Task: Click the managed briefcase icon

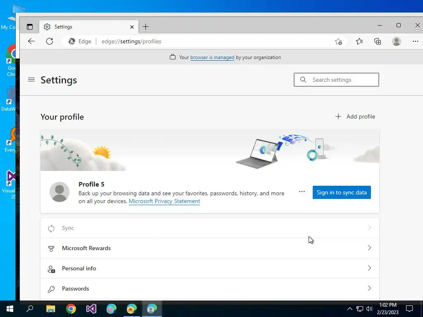Action: (x=173, y=57)
